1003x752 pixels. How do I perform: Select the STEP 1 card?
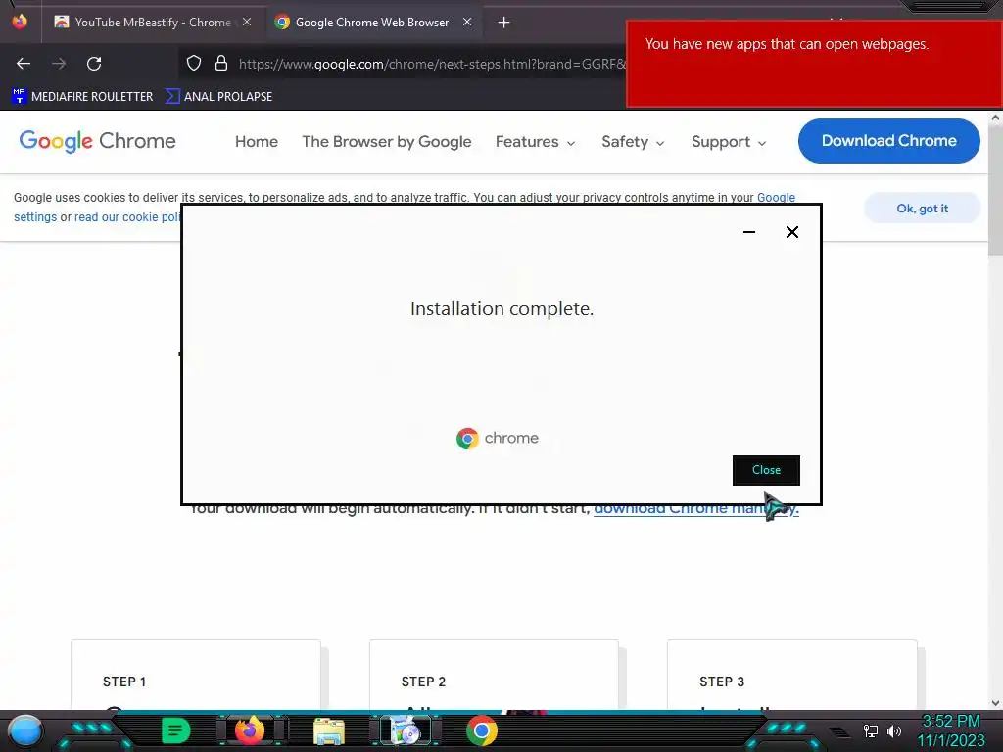(196, 675)
